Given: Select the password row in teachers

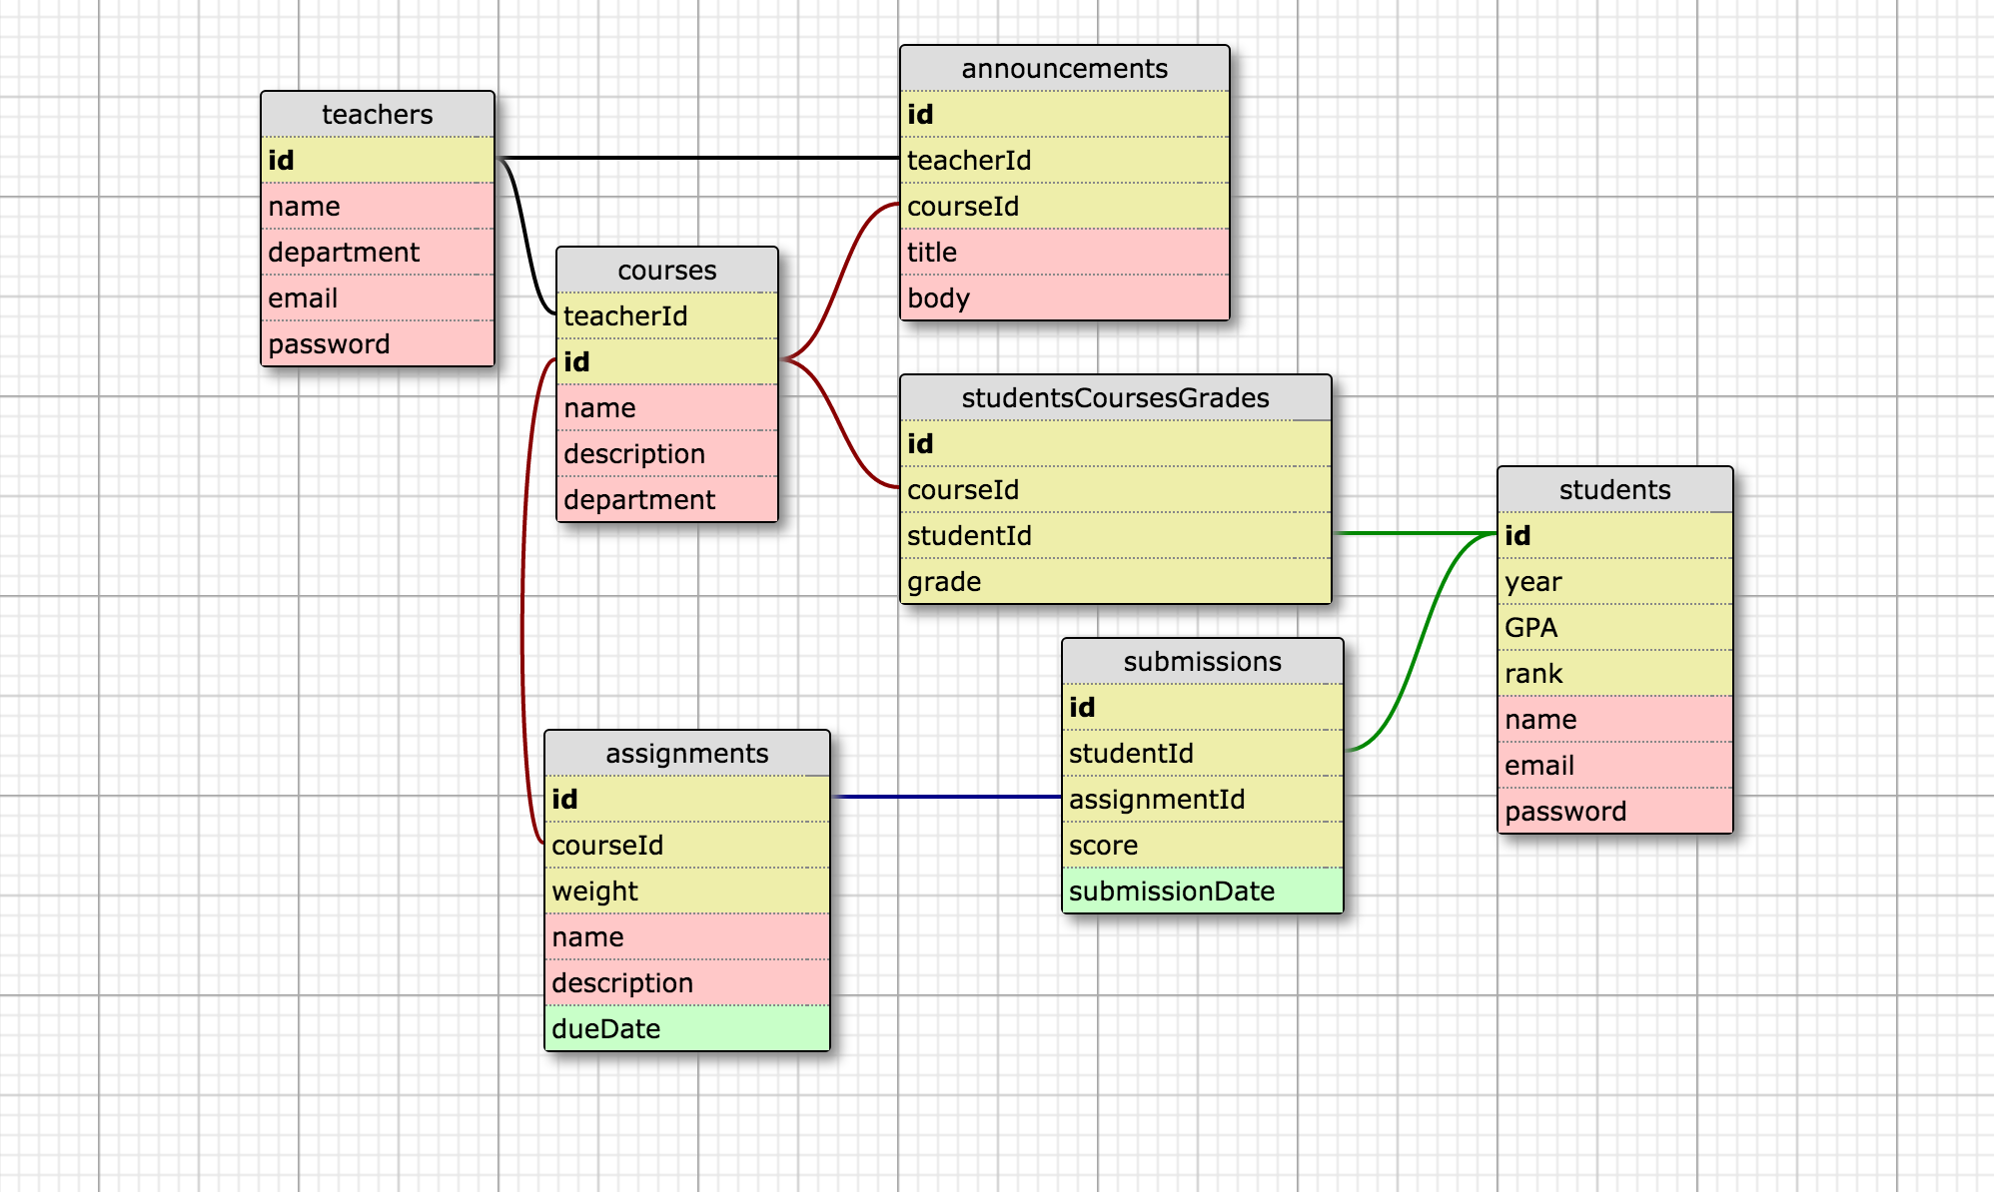Looking at the screenshot, I should click(x=378, y=344).
